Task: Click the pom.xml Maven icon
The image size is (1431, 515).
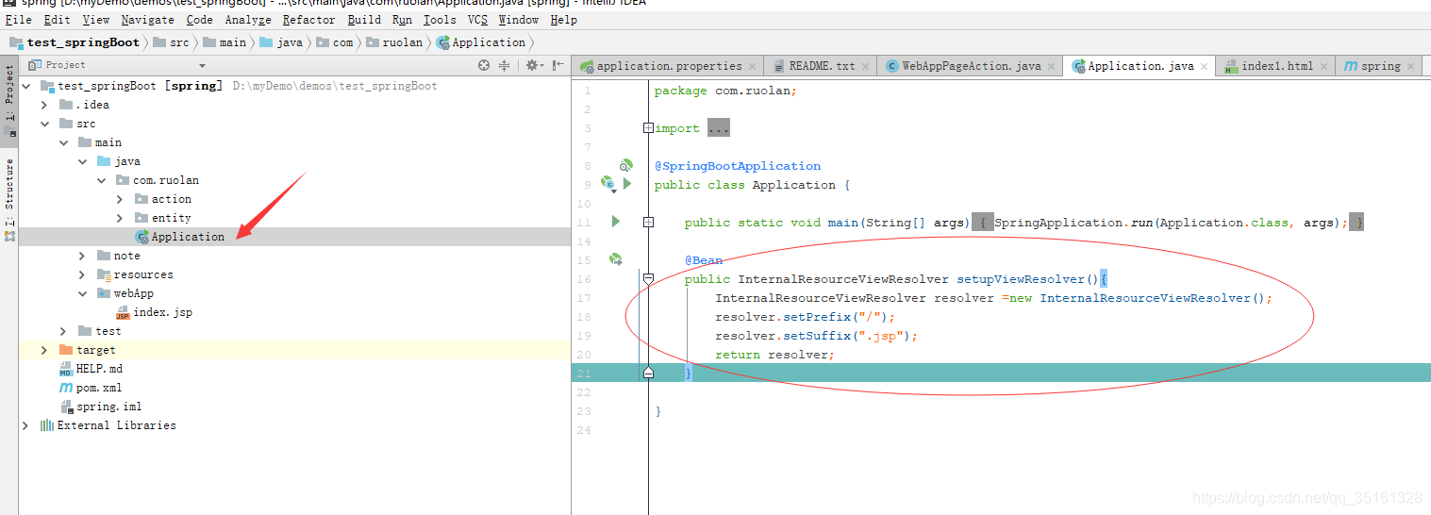Action: (66, 388)
